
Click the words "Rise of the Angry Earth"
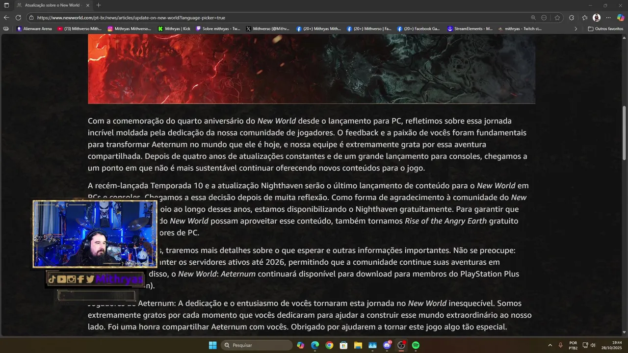(x=445, y=221)
